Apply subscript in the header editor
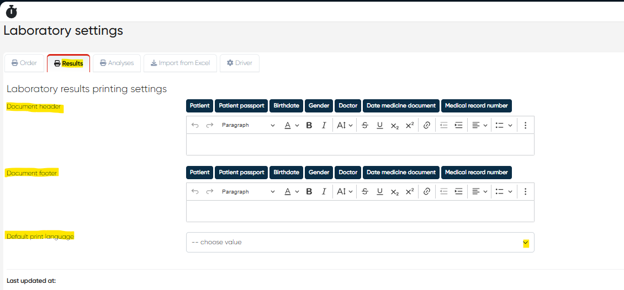This screenshot has height=290, width=624. tap(394, 125)
